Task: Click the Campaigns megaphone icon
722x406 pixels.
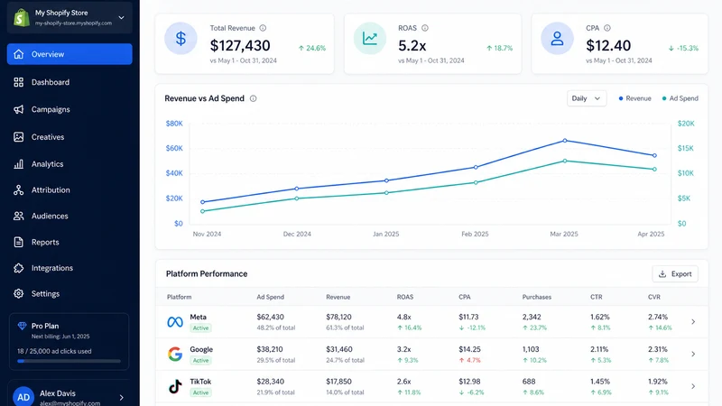Action: tap(18, 109)
